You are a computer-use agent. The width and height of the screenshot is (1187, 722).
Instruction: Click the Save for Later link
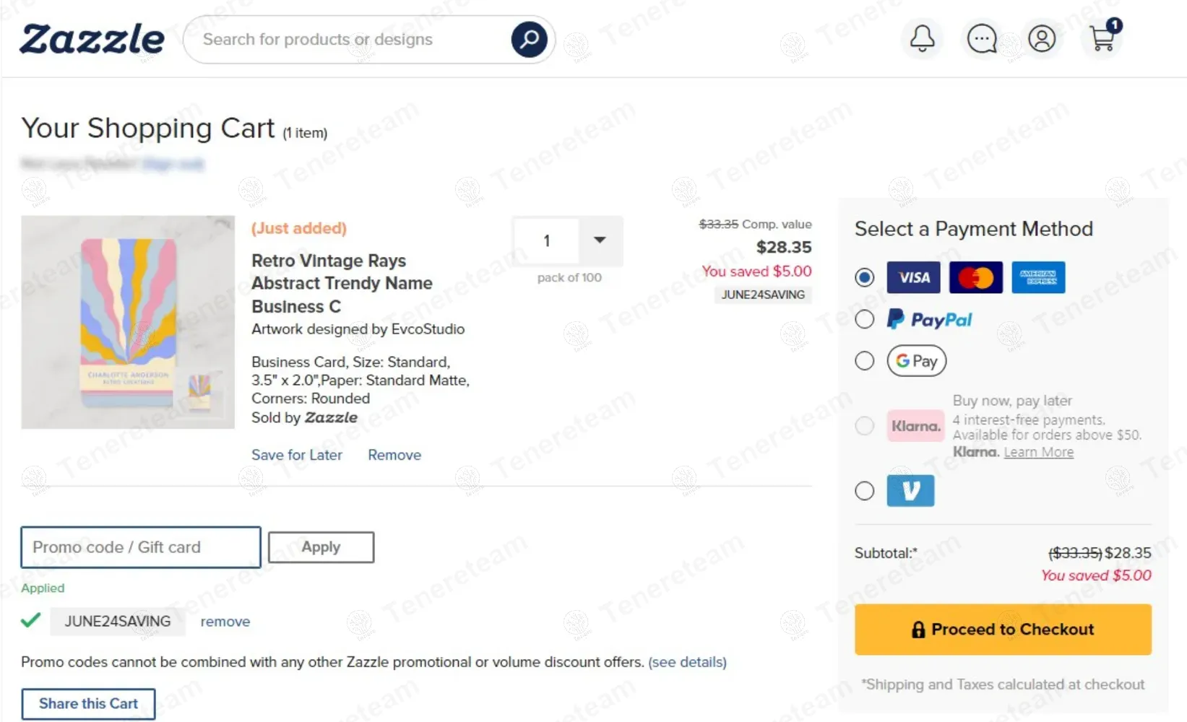pos(297,455)
